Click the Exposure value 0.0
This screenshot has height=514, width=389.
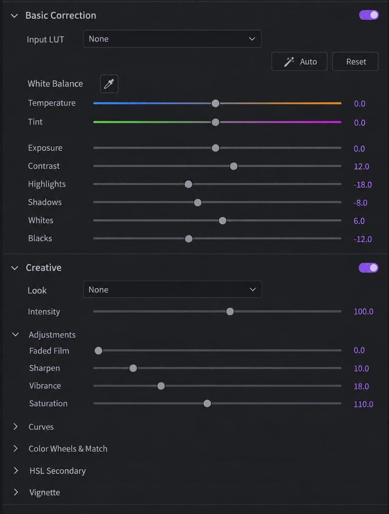point(359,148)
